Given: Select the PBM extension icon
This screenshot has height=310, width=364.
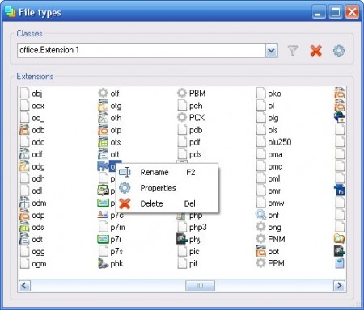Looking at the screenshot, I should coord(182,93).
